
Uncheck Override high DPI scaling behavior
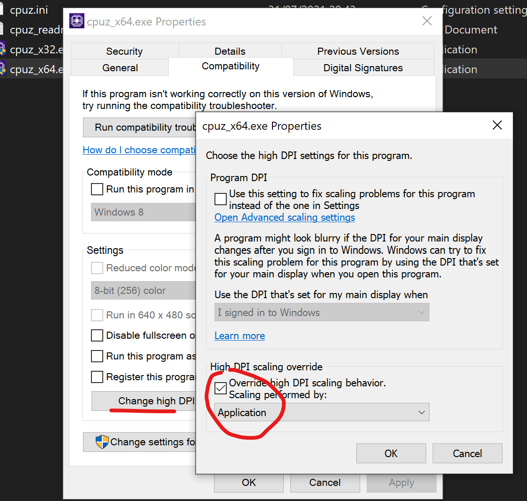click(221, 388)
